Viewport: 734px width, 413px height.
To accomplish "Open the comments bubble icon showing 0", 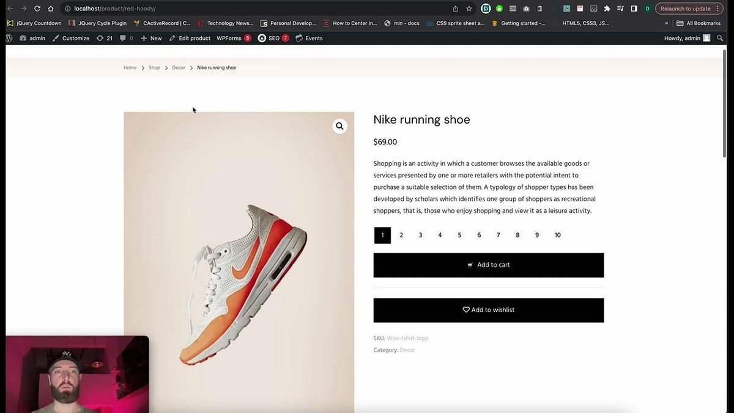I will pos(127,38).
